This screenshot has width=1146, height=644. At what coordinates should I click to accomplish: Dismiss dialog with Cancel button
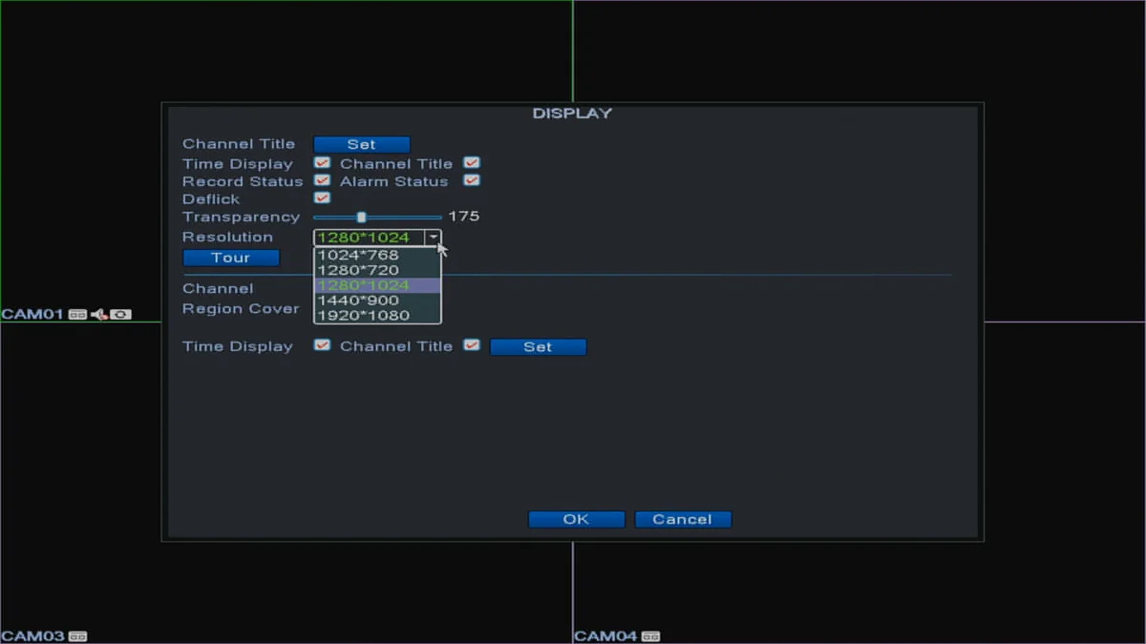point(683,520)
